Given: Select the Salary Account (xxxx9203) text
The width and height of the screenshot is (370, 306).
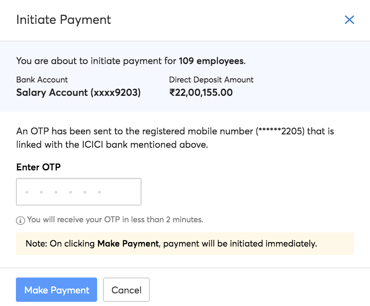Looking at the screenshot, I should pyautogui.click(x=78, y=93).
